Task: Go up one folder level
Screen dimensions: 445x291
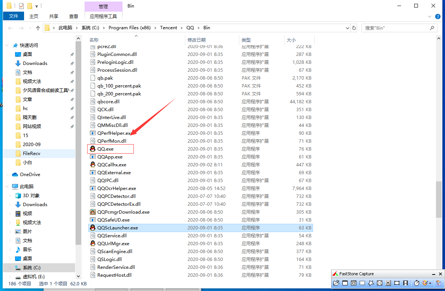Action: pyautogui.click(x=38, y=28)
